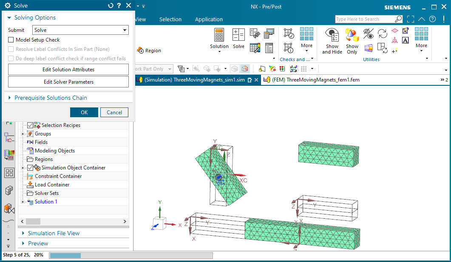Toggle the Selection Recipes checkbox

tap(30, 125)
